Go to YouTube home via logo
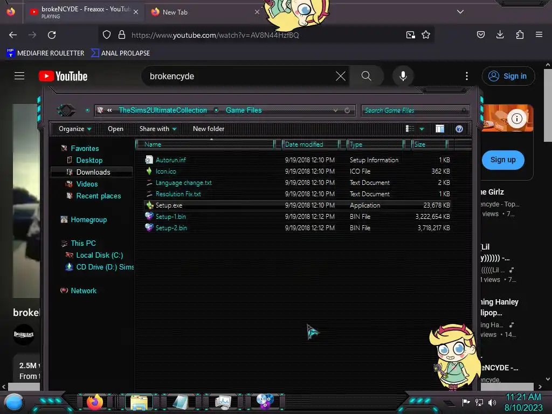 (x=63, y=76)
